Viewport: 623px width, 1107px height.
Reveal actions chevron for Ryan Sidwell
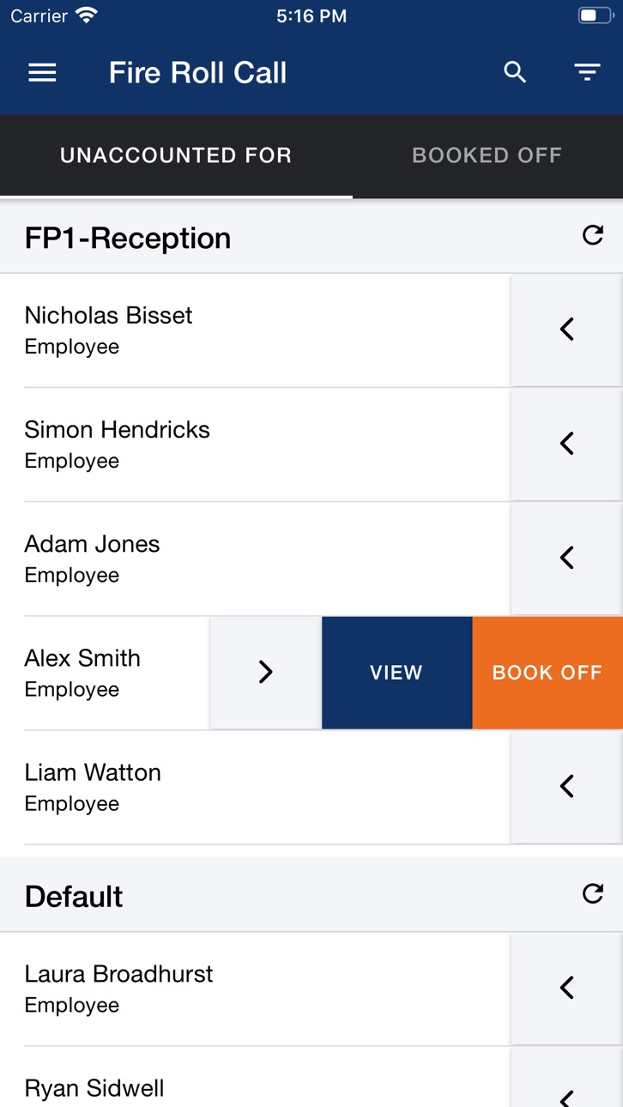[566, 1090]
